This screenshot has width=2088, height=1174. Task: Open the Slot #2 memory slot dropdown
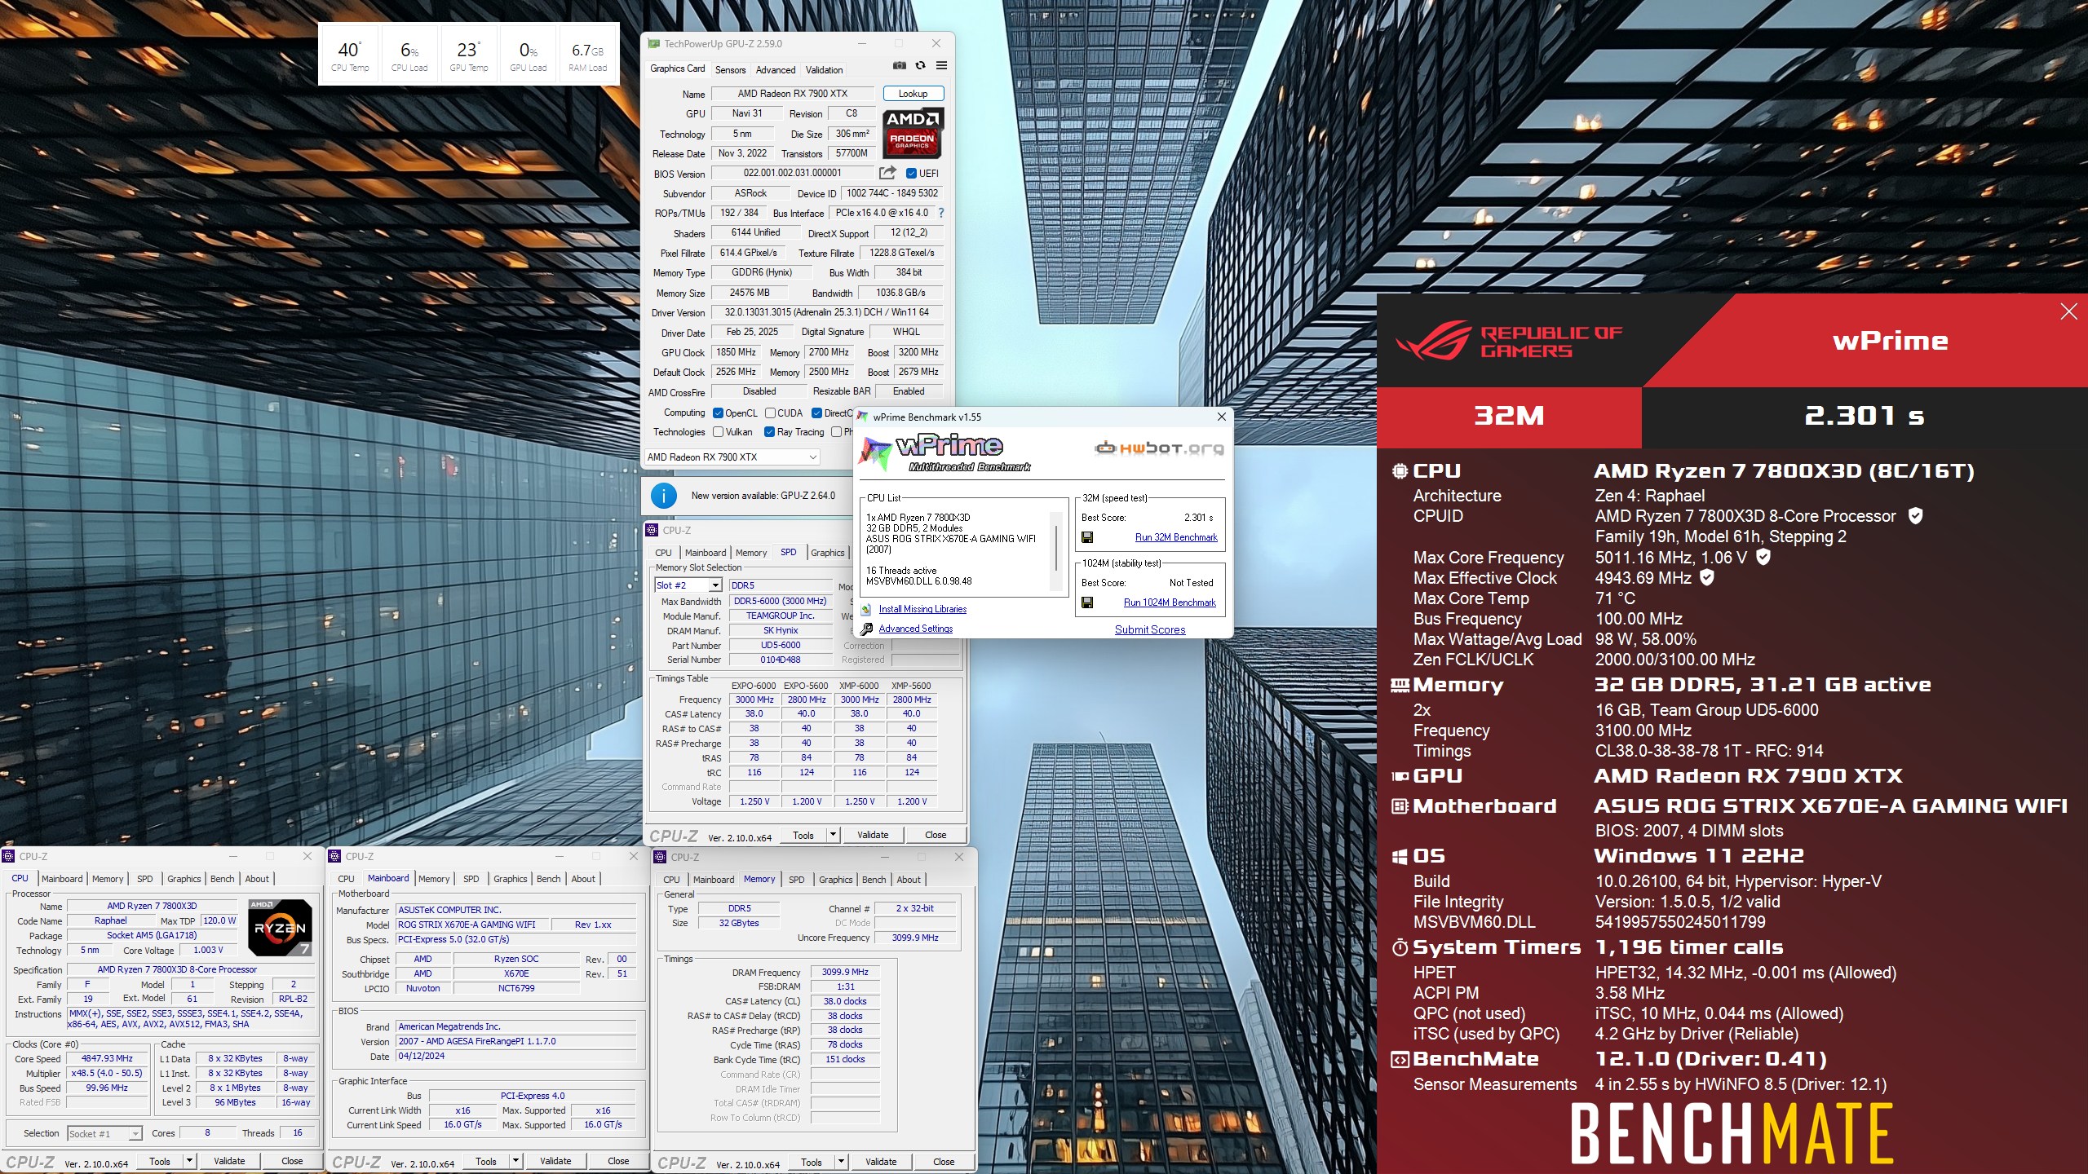click(688, 585)
